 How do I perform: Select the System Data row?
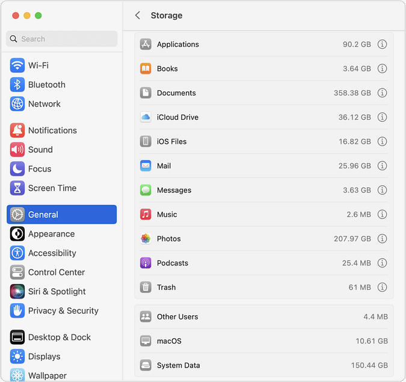tap(263, 365)
